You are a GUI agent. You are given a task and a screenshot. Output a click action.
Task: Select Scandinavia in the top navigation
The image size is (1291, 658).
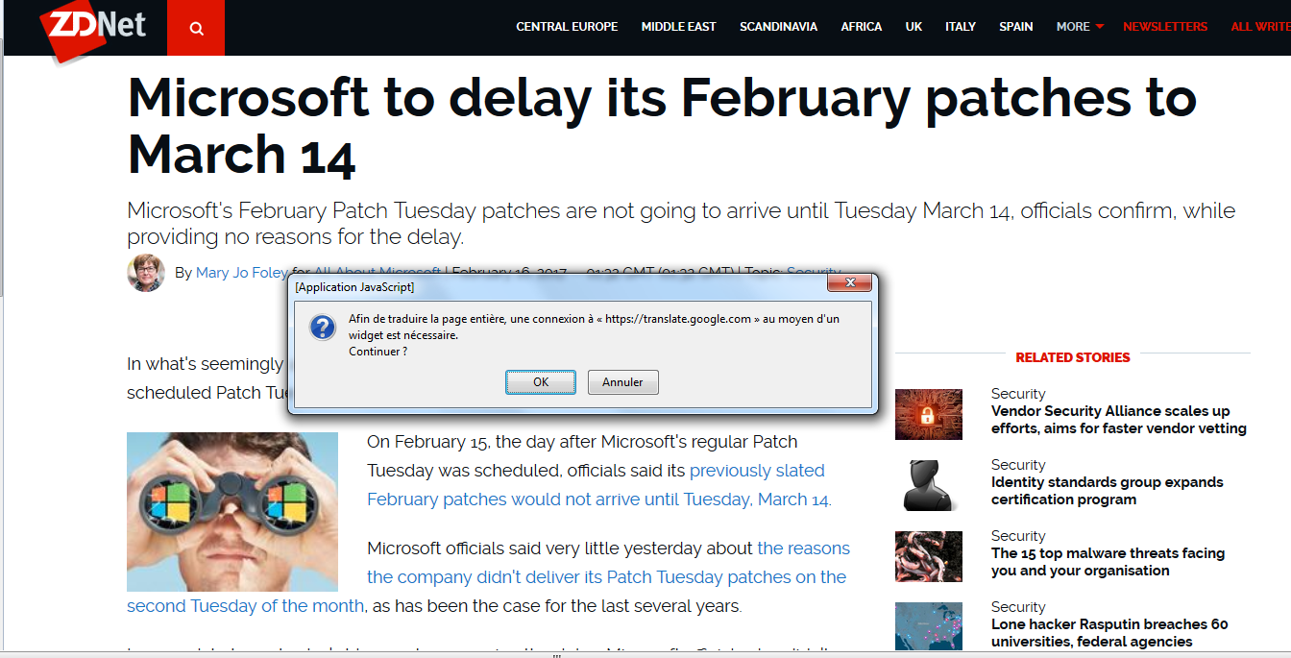coord(778,27)
